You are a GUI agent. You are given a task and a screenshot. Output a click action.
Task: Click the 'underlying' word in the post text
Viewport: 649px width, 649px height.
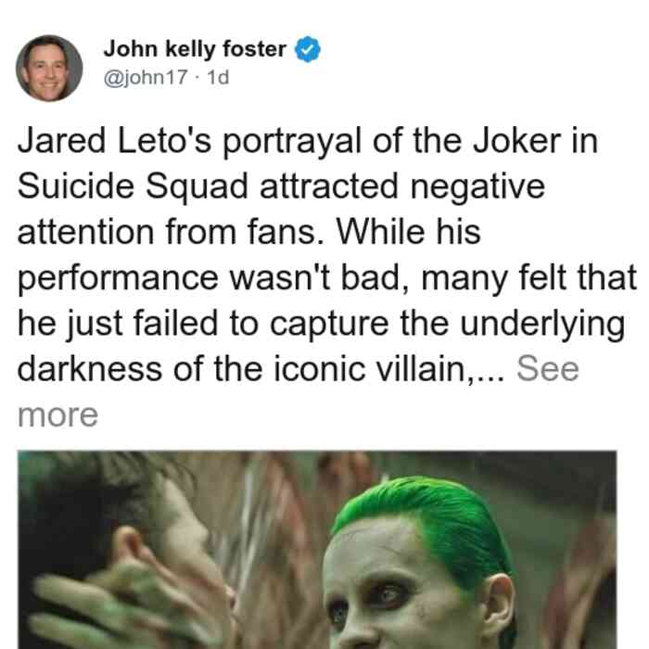542,324
